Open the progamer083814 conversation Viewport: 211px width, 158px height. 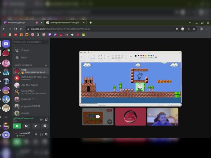pyautogui.click(x=31, y=106)
